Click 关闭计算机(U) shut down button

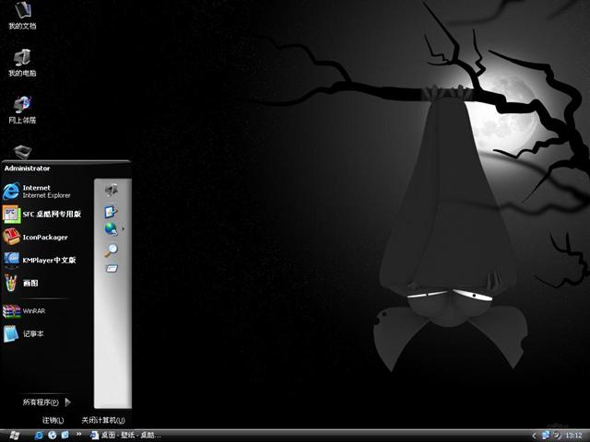103,420
